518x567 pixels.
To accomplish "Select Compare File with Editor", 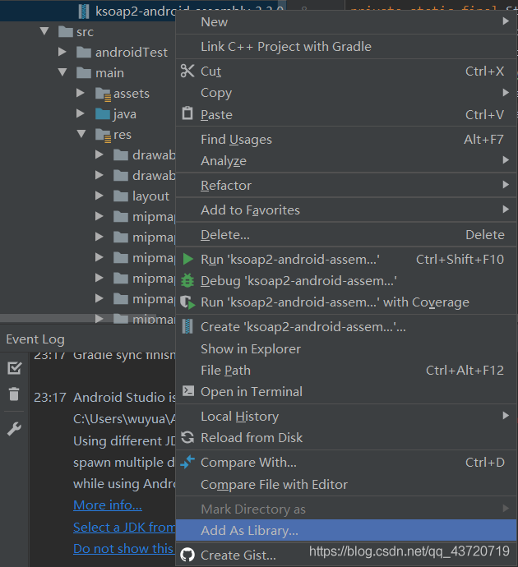I will [346, 485].
